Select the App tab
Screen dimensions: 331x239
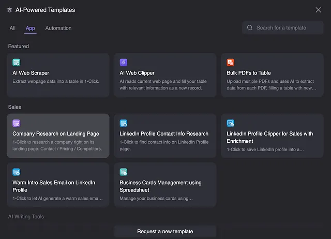(x=31, y=28)
